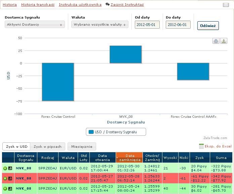Open MVK_08 provider in the 2012-05-30 row
234x194 pixels.
coord(24,168)
